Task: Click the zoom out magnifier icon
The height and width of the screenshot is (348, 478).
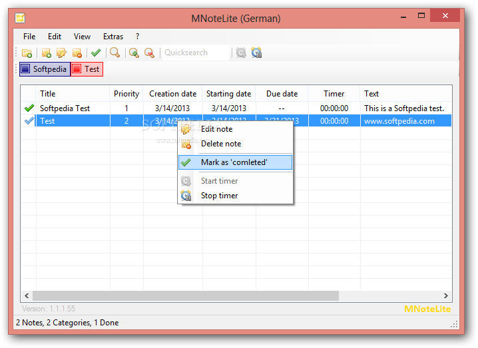Action: [149, 53]
